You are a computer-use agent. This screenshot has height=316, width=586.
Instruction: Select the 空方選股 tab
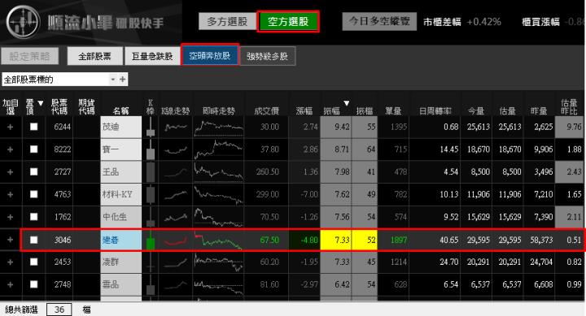pyautogui.click(x=288, y=22)
